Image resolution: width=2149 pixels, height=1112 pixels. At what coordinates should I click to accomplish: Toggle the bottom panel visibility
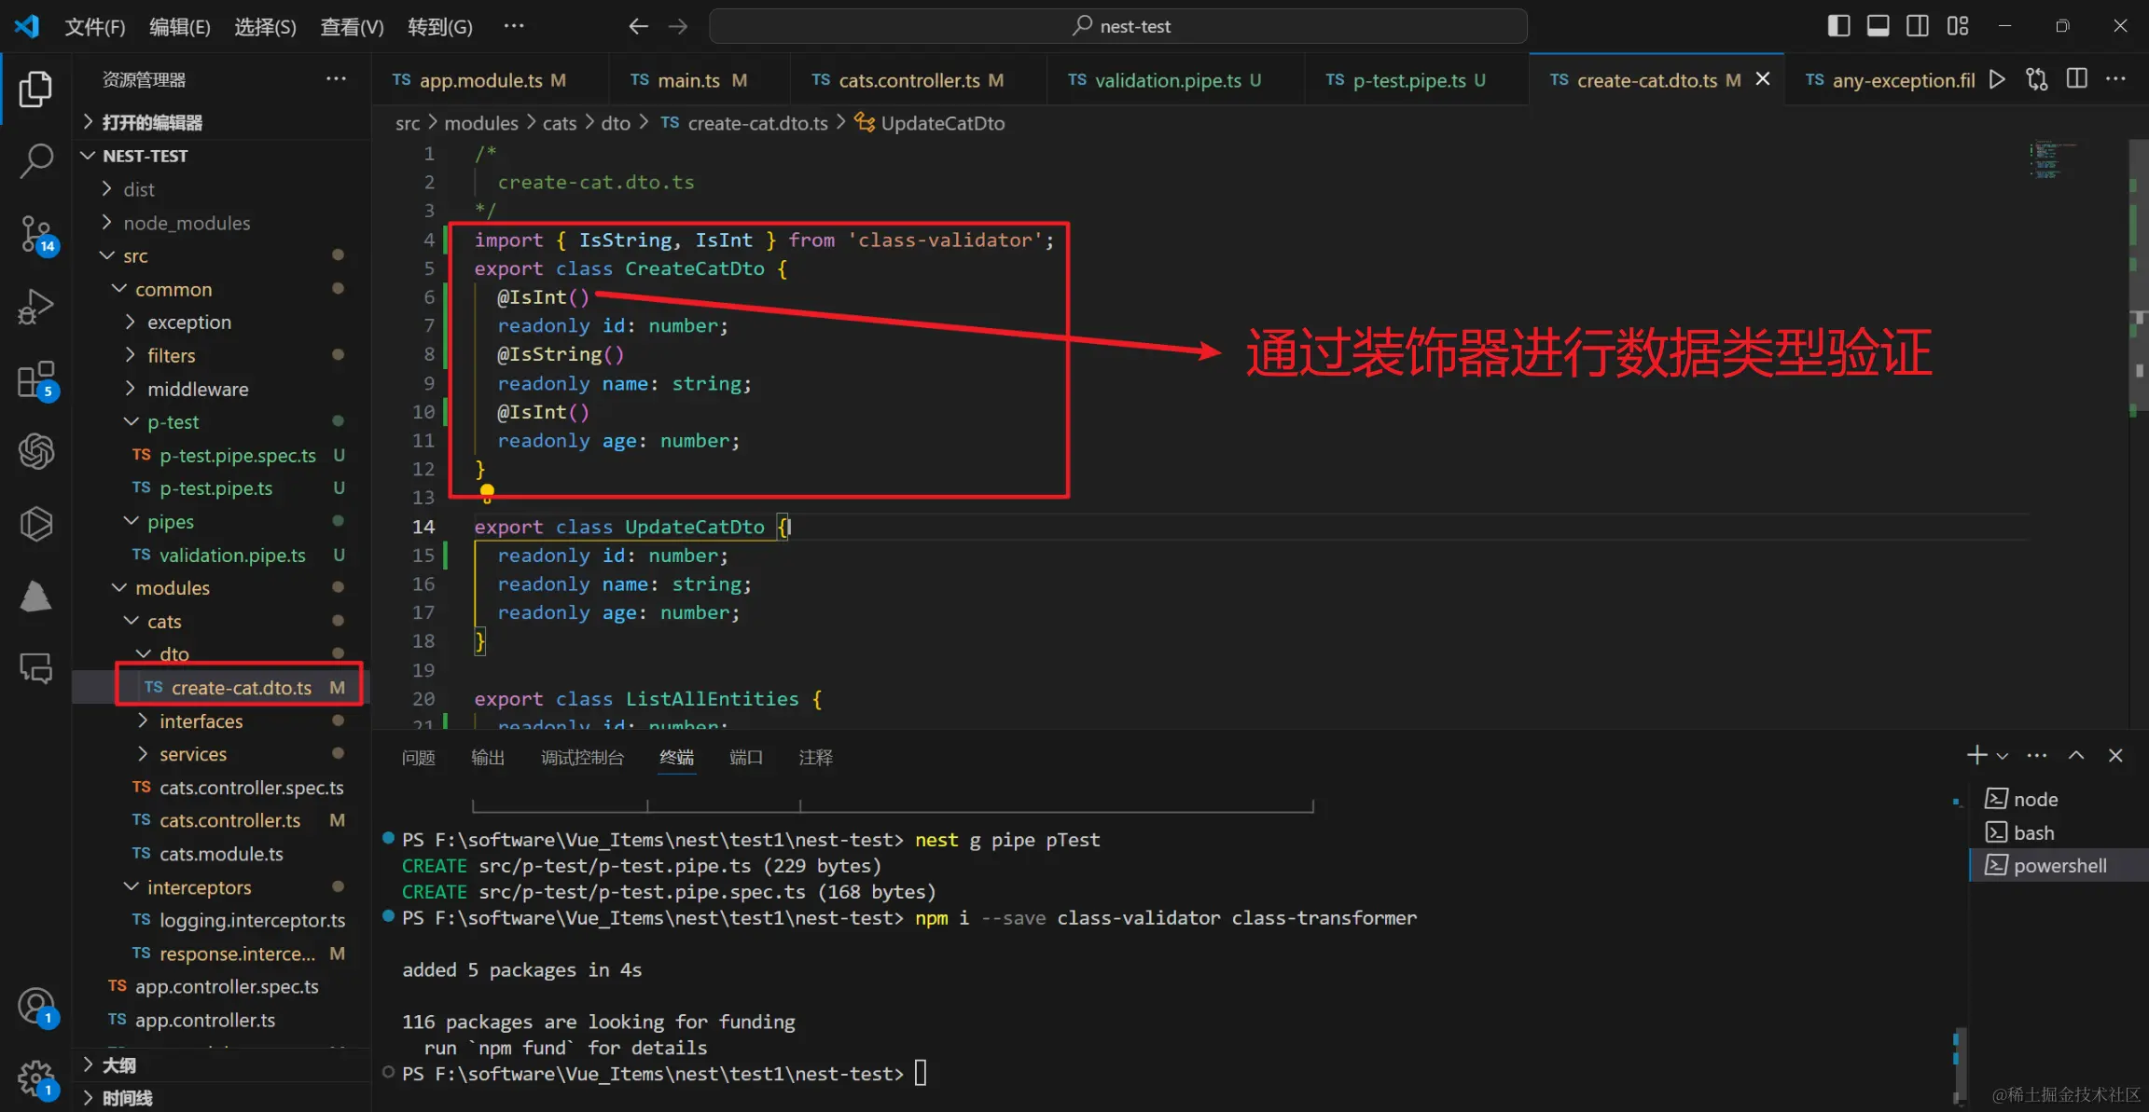click(1878, 25)
